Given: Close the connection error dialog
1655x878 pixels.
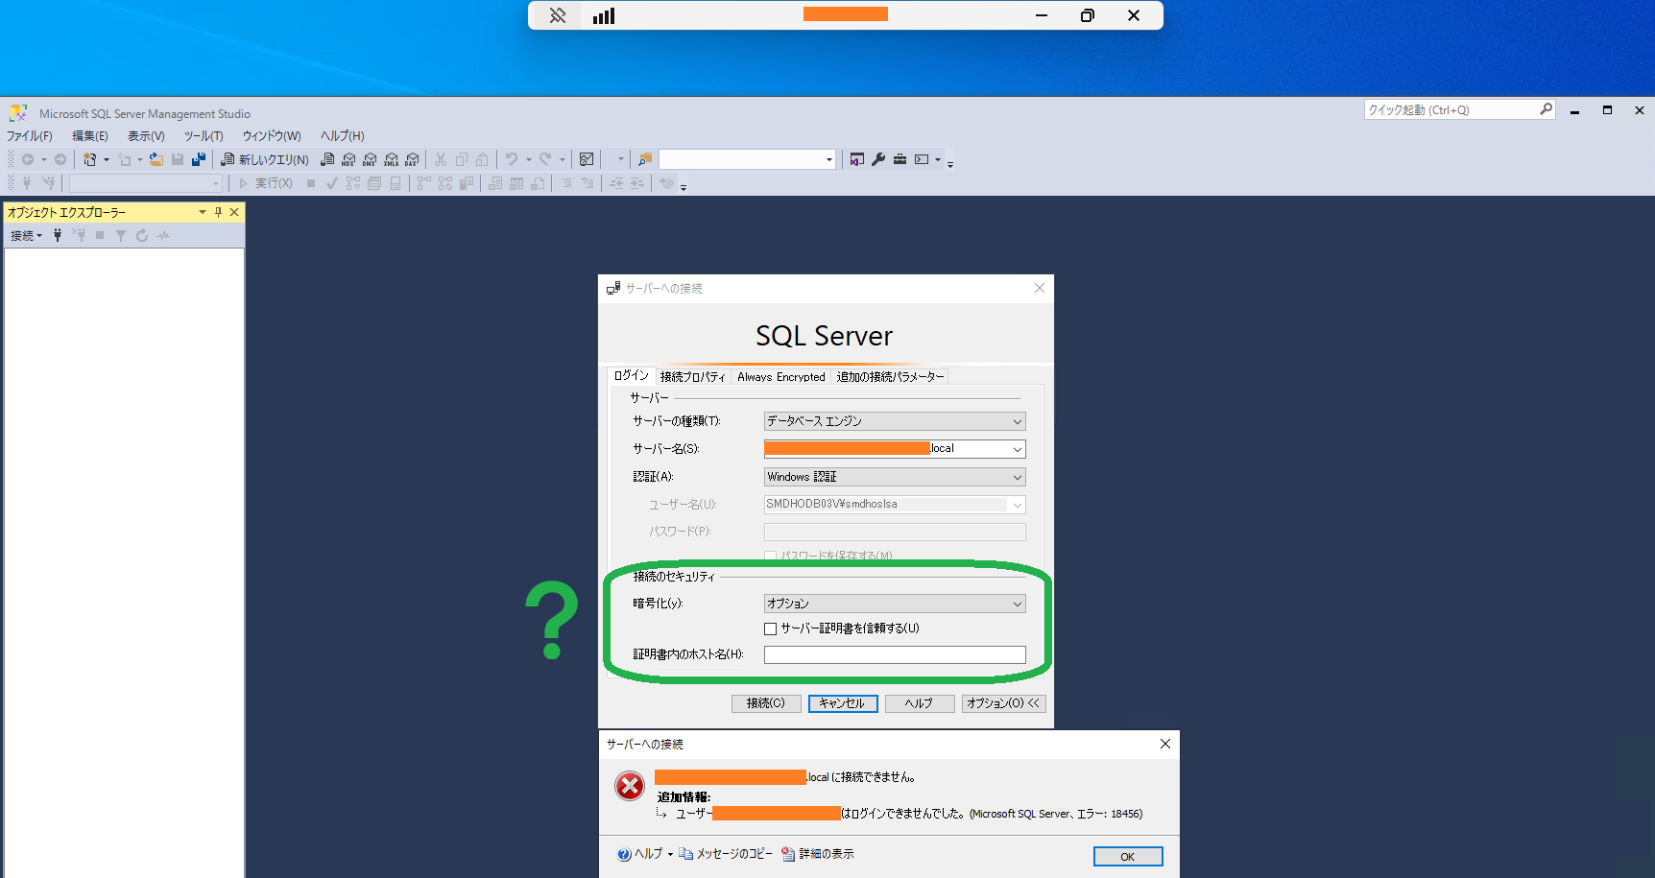Looking at the screenshot, I should (x=1164, y=744).
